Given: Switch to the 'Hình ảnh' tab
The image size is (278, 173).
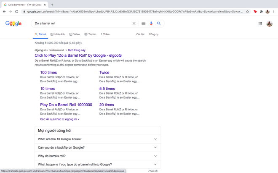Looking at the screenshot, I should coord(58,34).
